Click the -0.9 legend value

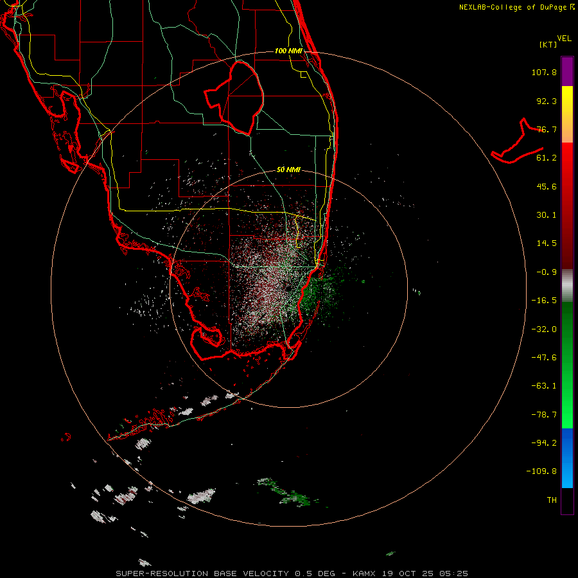(x=547, y=272)
